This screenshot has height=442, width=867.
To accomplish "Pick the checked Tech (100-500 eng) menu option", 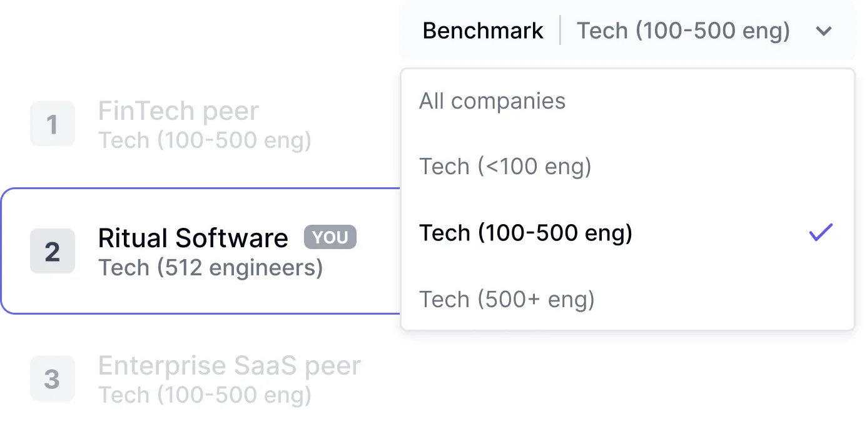I will (525, 233).
